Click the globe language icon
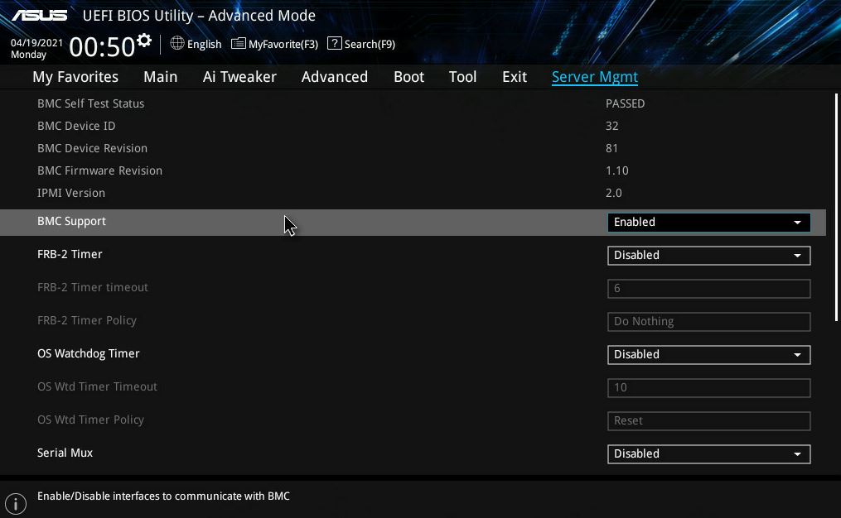This screenshot has height=518, width=841. pos(177,43)
